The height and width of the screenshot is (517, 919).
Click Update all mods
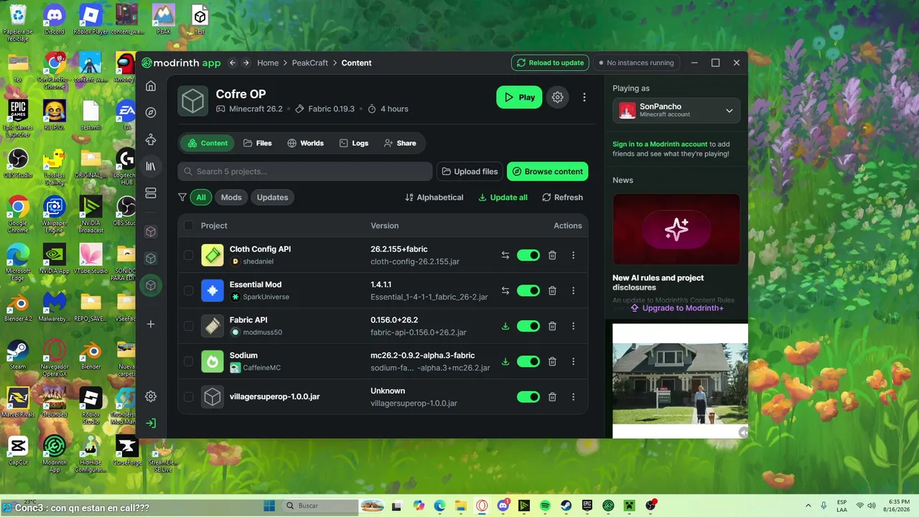[x=503, y=197]
